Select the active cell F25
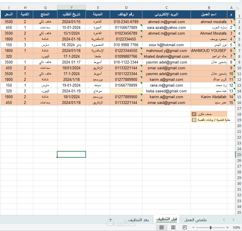Image resolution: width=242 pixels, height=231 pixels. (71, 154)
